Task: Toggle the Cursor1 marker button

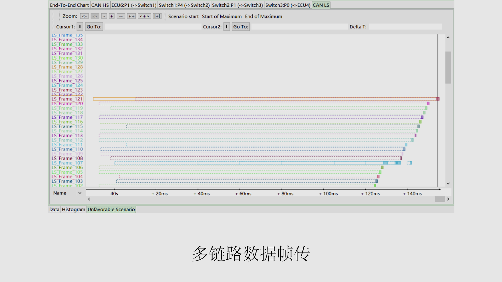Action: click(80, 27)
